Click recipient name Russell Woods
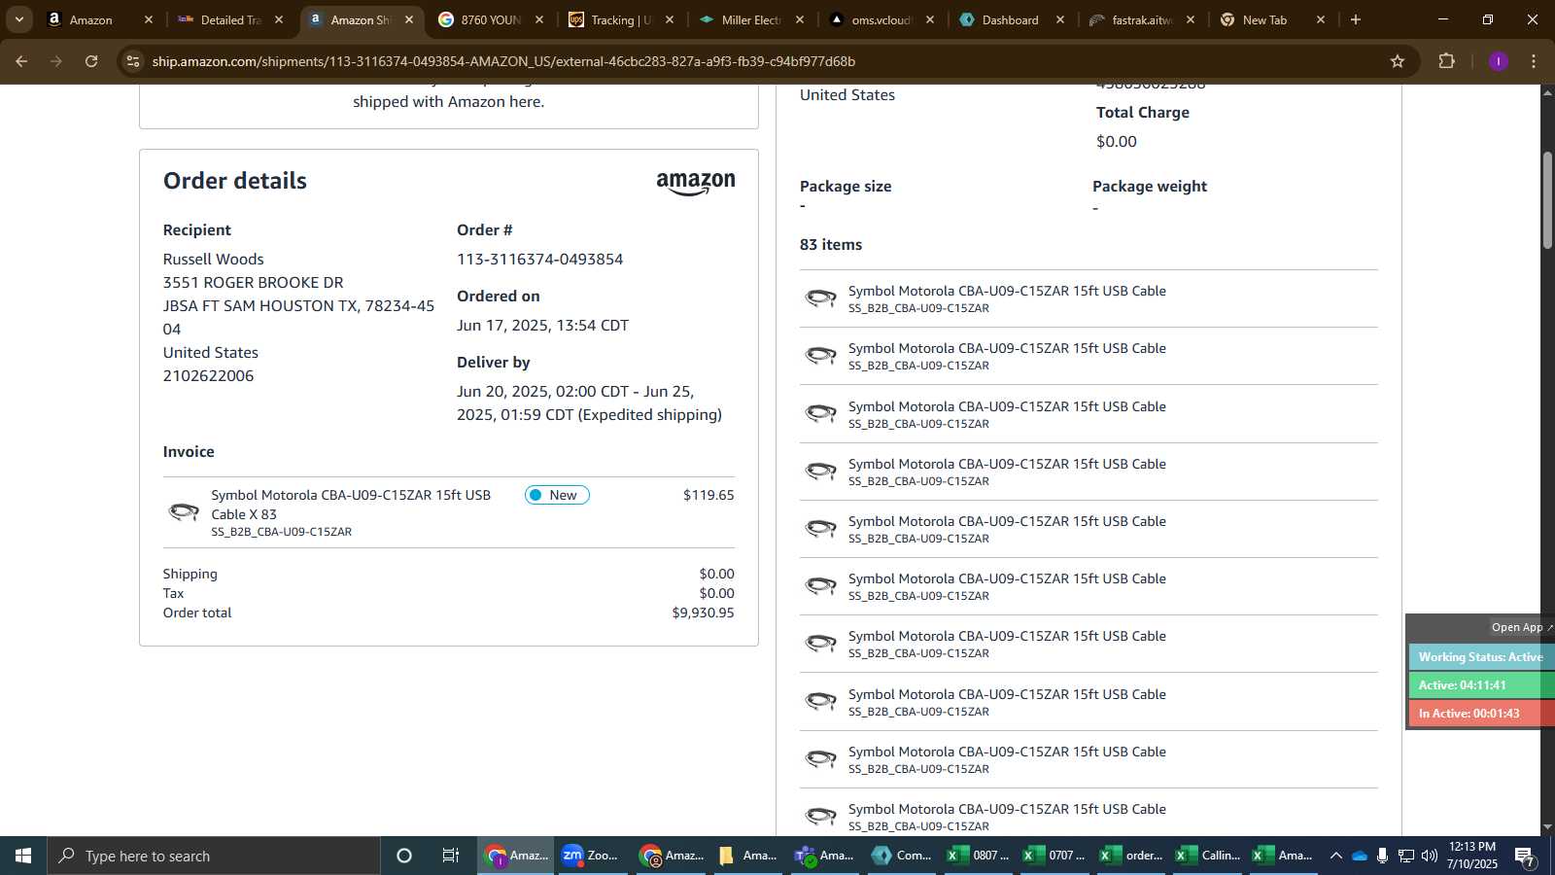 [x=213, y=259]
